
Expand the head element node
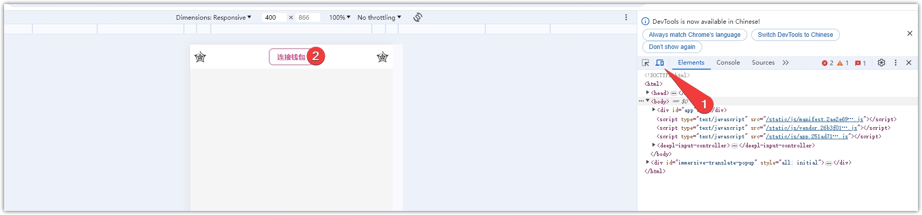(x=648, y=93)
